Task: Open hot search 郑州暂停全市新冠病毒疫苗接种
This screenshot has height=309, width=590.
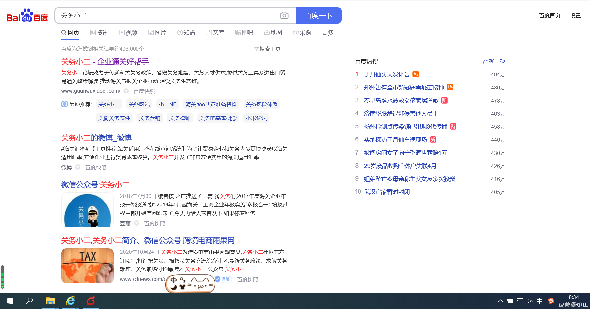Action: [404, 88]
